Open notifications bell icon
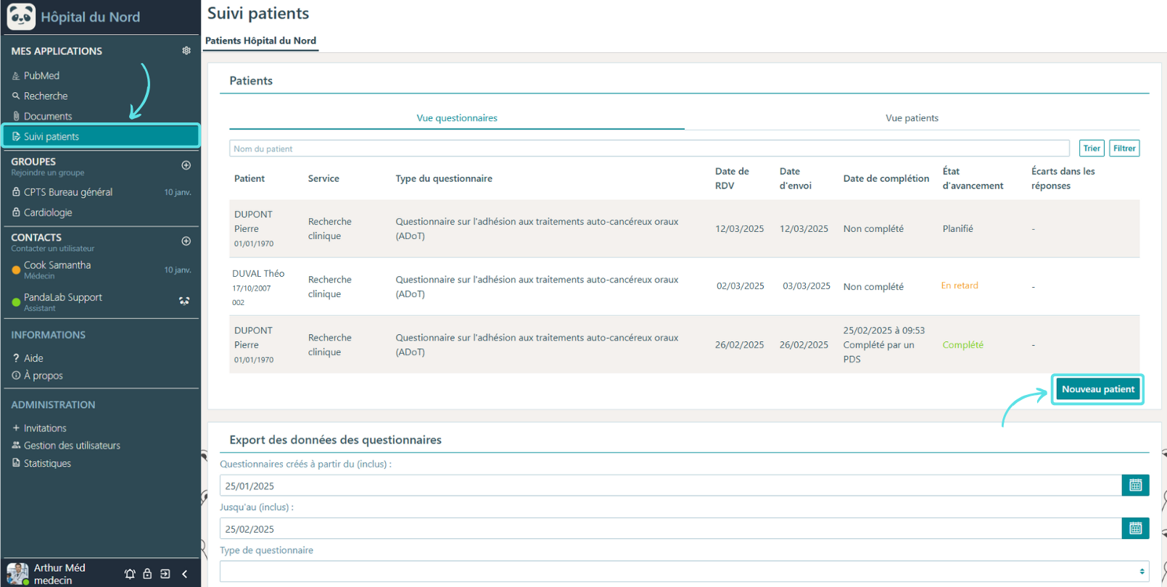This screenshot has width=1167, height=587. [130, 574]
